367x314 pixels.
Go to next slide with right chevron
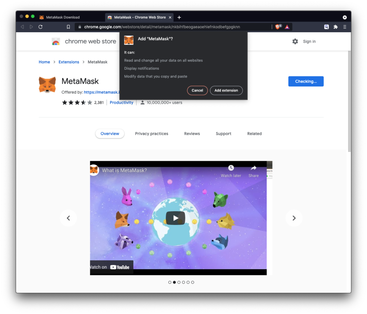pyautogui.click(x=294, y=218)
